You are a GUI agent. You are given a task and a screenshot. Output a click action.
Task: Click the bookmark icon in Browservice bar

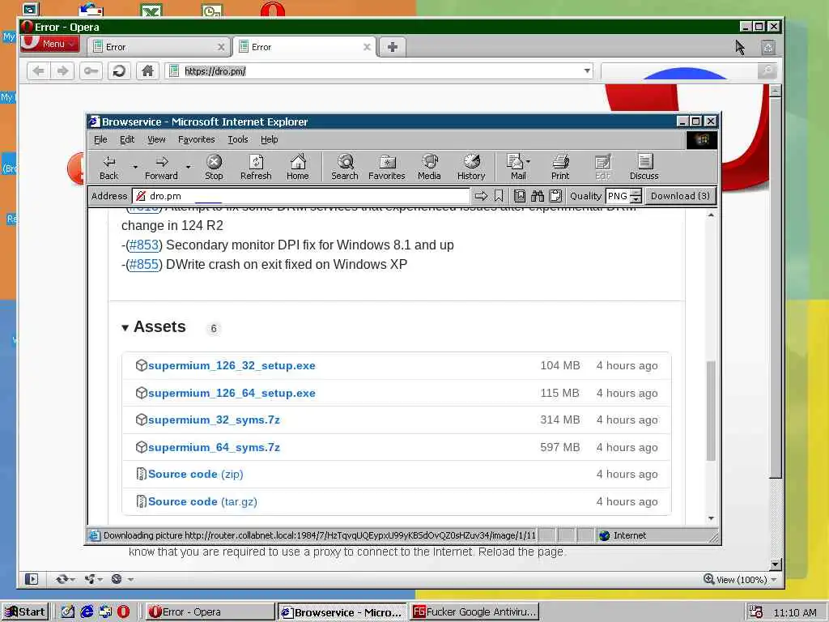coord(499,196)
